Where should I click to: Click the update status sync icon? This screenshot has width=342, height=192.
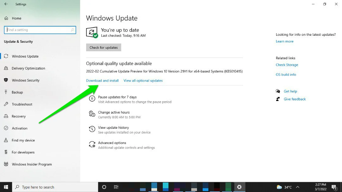pyautogui.click(x=92, y=33)
